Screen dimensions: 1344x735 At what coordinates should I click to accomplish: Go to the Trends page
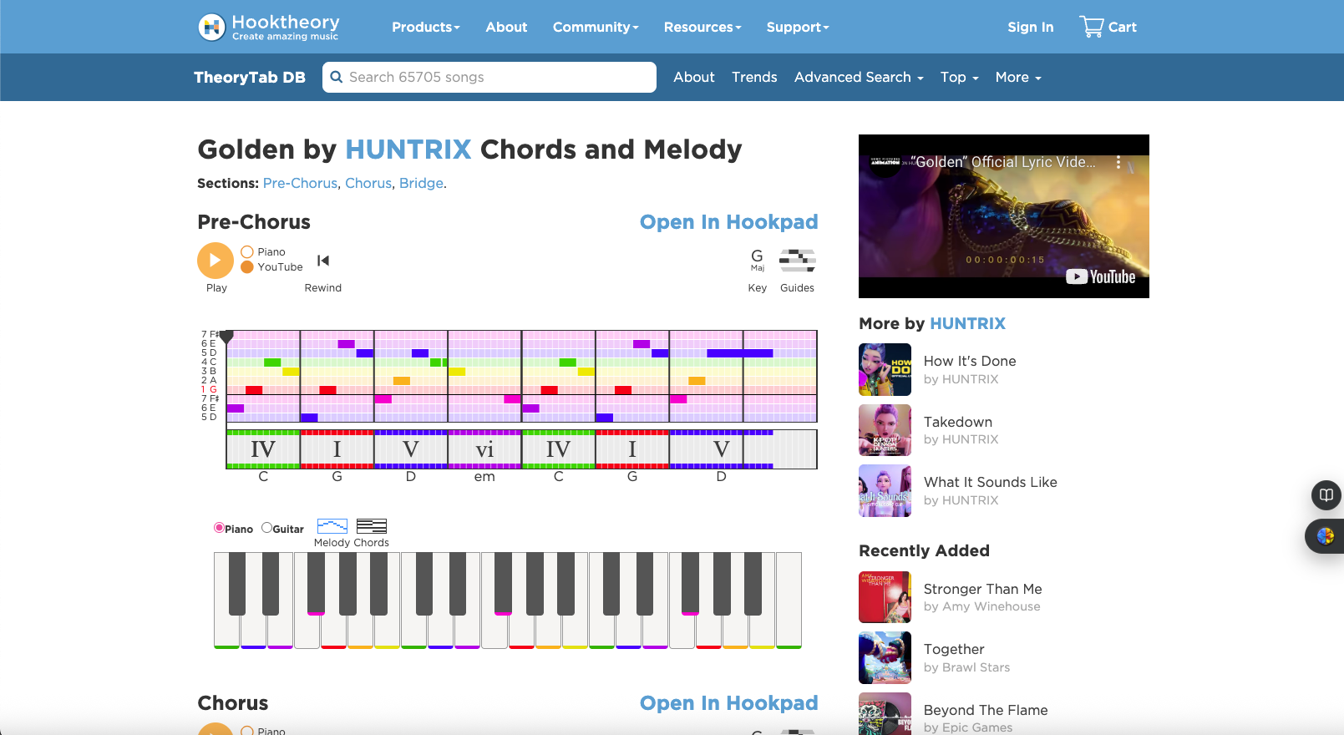754,77
